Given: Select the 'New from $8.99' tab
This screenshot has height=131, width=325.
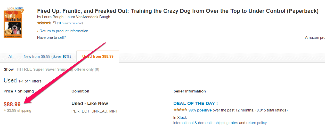Looking at the screenshot, I should [x=47, y=57].
